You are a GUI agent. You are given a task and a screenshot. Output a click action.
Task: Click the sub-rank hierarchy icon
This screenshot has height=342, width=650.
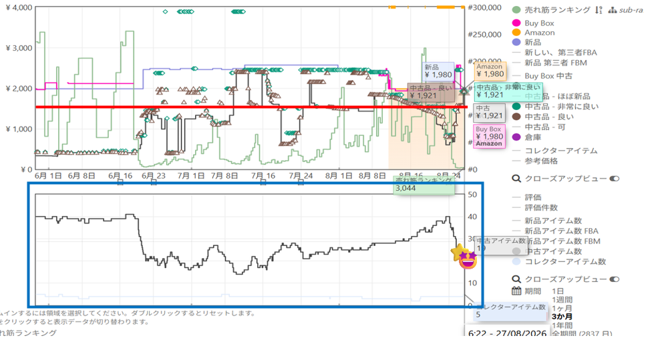(613, 10)
